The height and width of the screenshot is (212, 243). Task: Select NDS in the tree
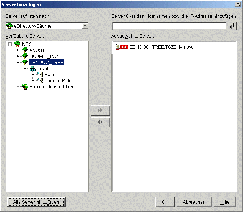point(27,44)
